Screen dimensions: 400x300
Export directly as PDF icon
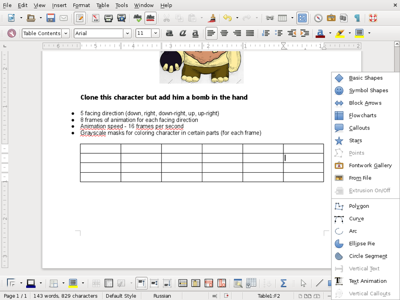click(96, 18)
